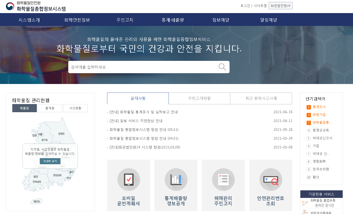Click popular keyword 비대상신고서
This screenshot has height=214, width=353.
click(x=323, y=138)
